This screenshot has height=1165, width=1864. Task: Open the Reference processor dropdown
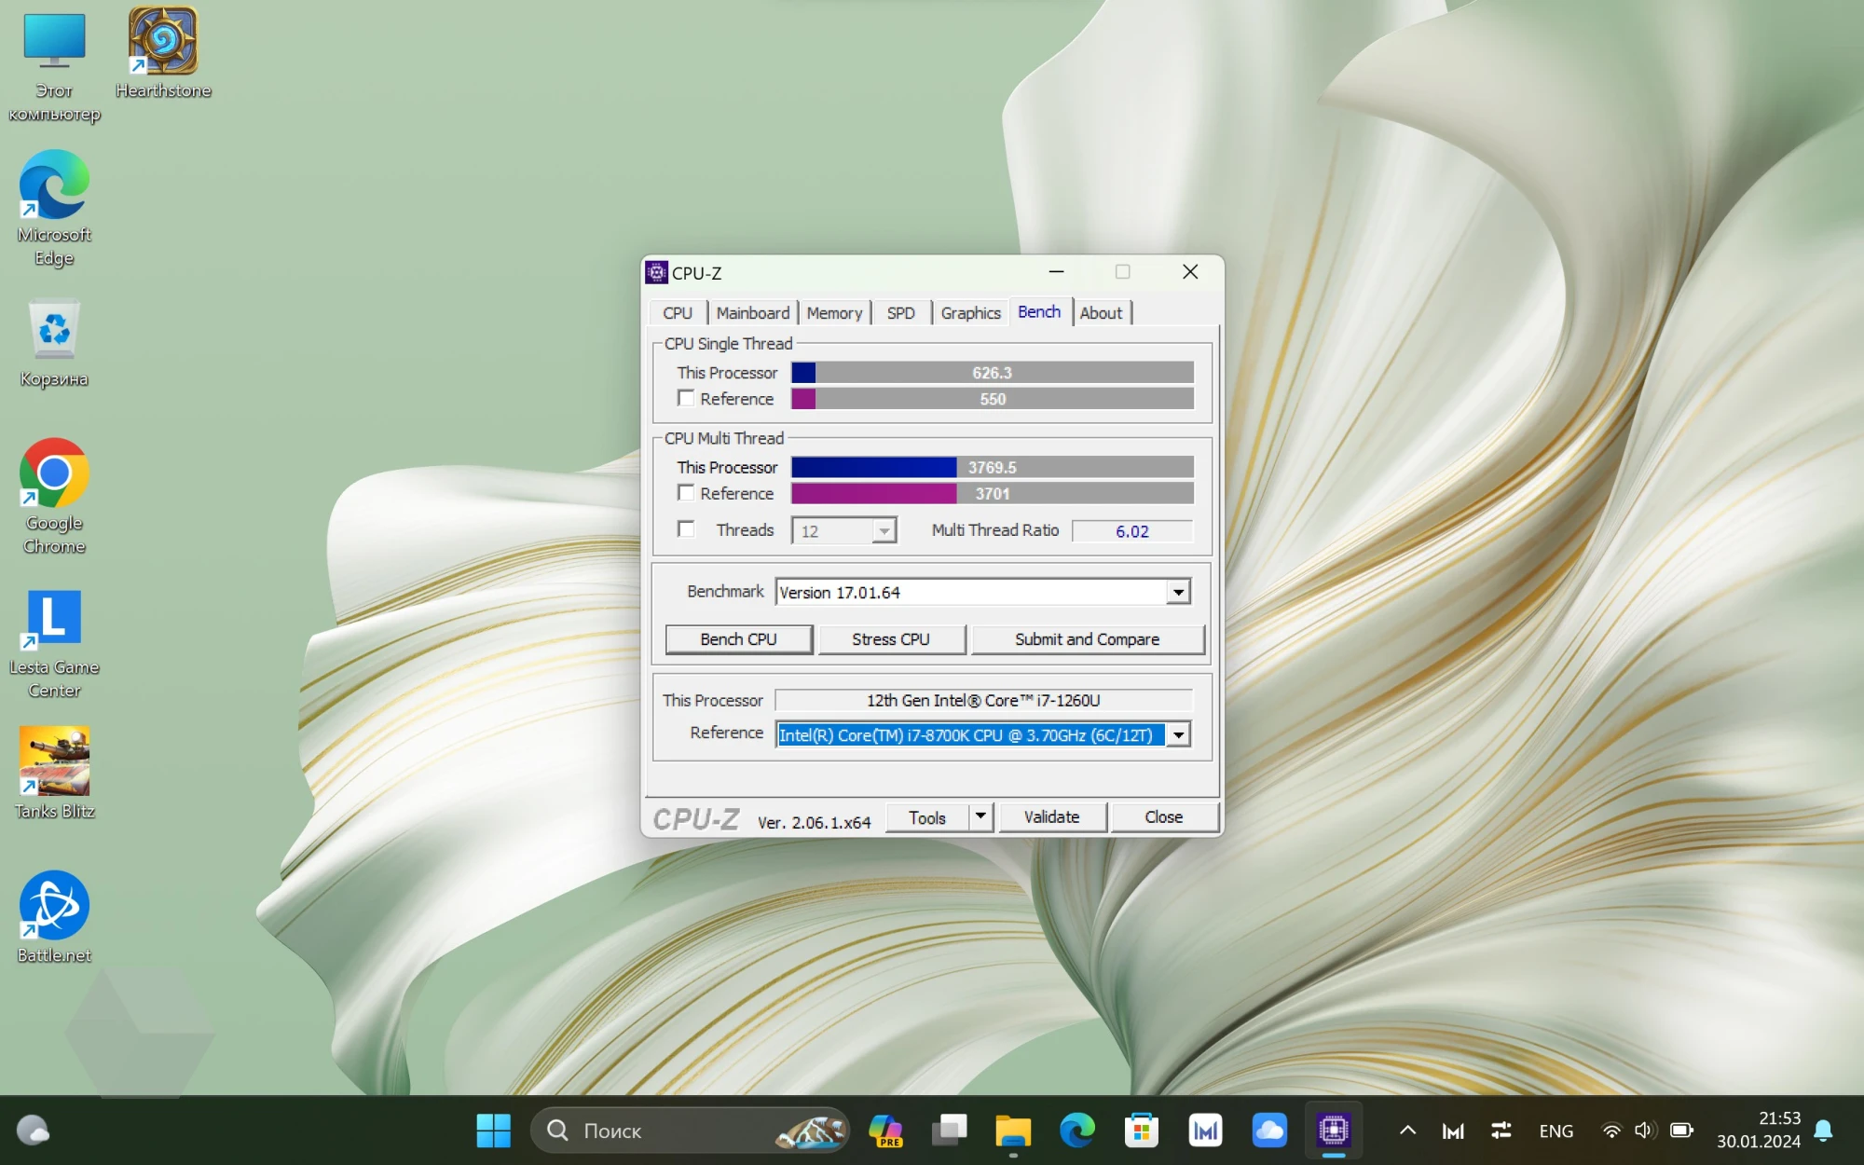coord(1178,735)
